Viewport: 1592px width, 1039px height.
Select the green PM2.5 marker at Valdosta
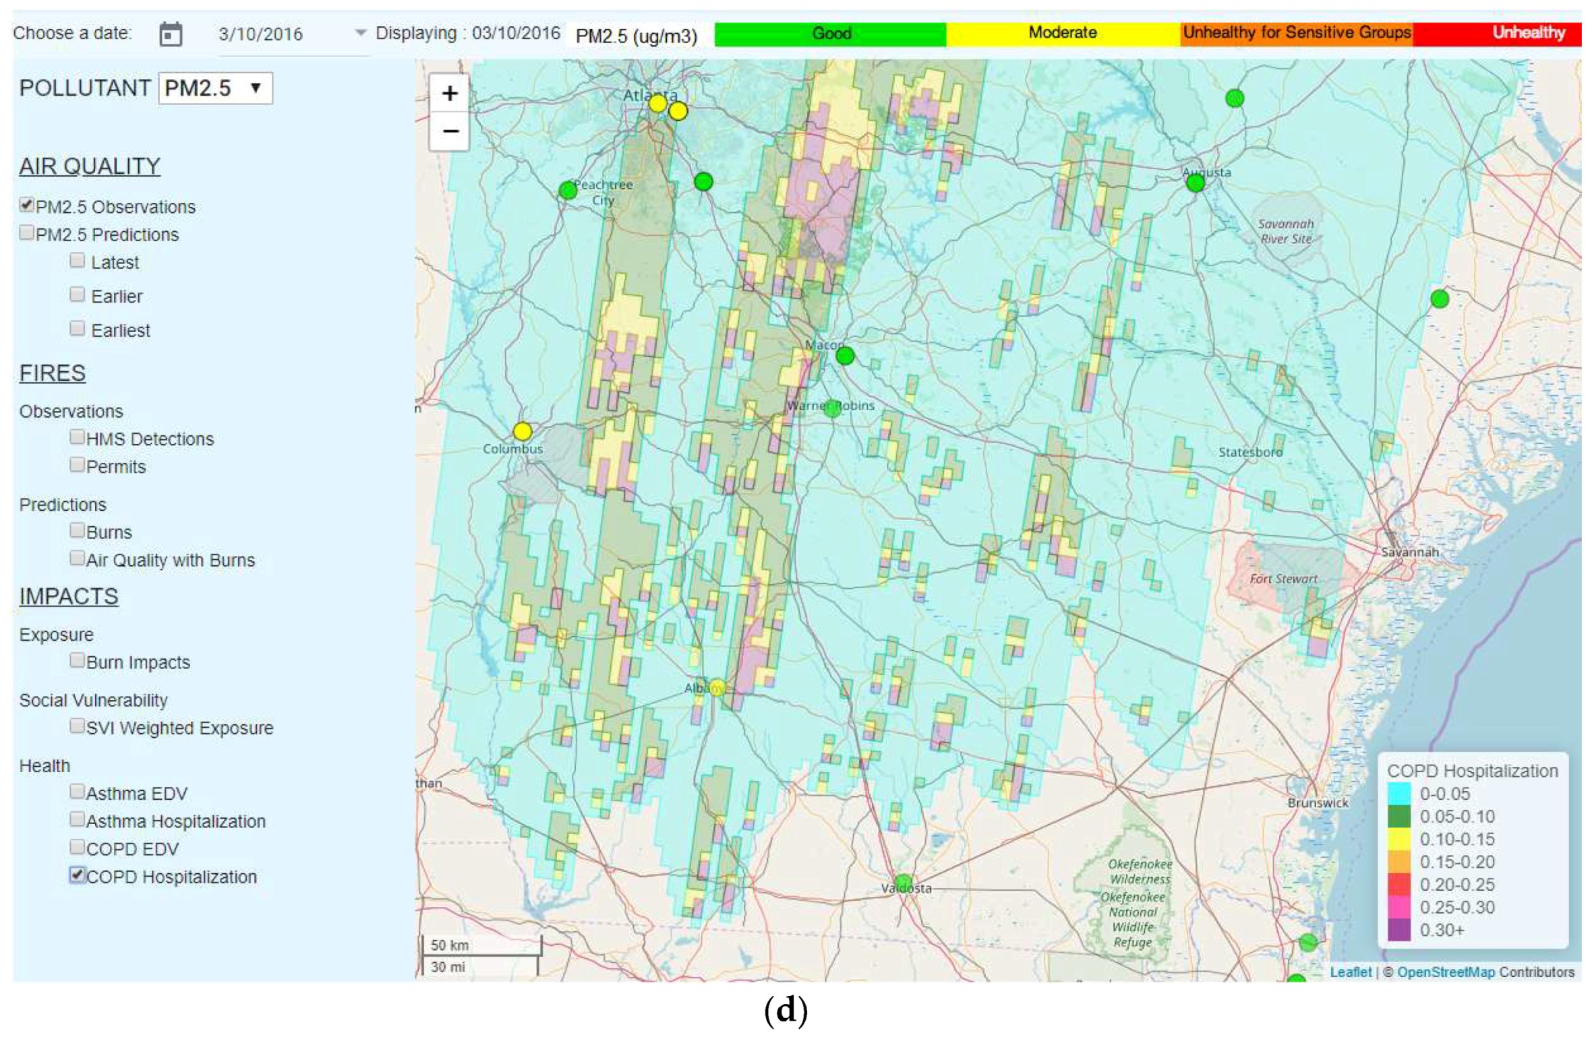[x=904, y=882]
